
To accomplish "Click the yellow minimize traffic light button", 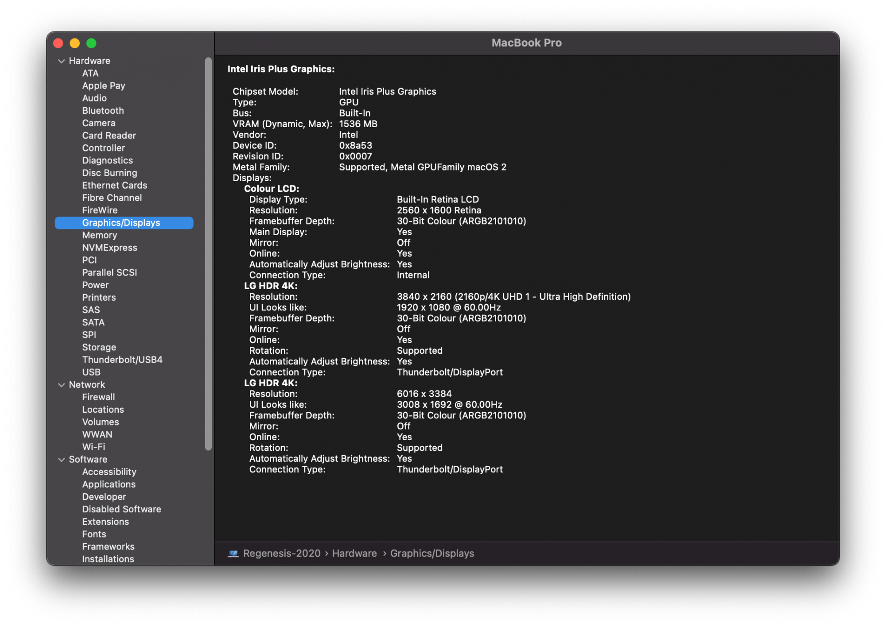I will (74, 43).
